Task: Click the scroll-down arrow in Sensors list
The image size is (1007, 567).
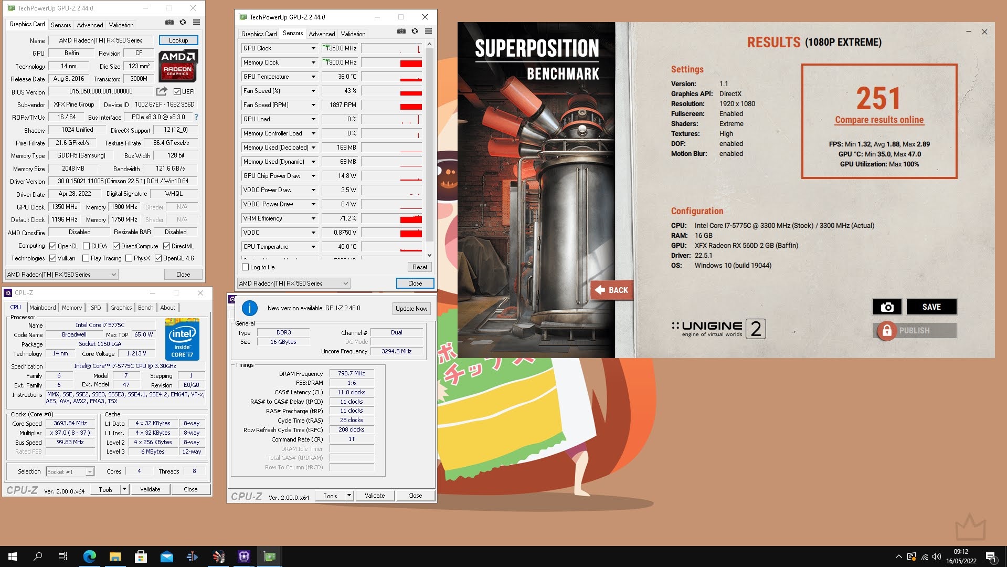Action: pos(429,255)
